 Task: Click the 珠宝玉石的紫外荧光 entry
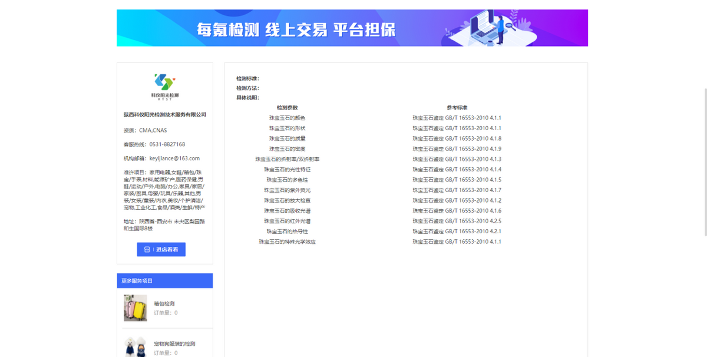click(x=287, y=190)
